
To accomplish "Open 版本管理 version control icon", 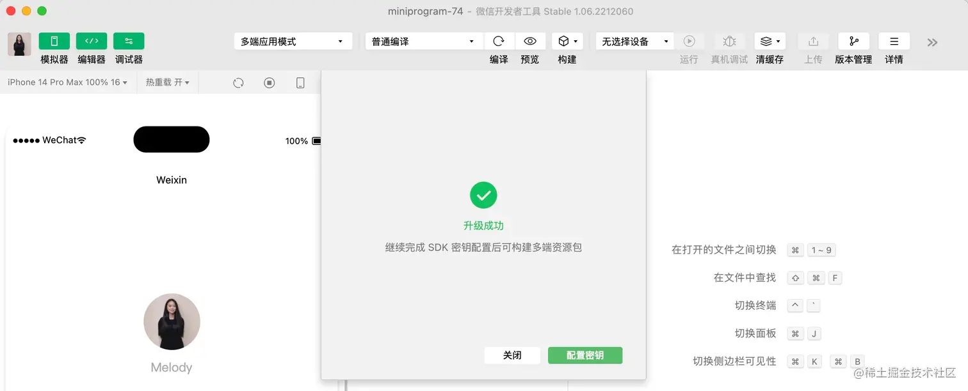I will tap(853, 41).
